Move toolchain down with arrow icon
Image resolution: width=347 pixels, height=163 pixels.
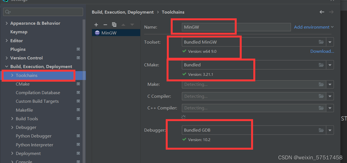[132, 25]
